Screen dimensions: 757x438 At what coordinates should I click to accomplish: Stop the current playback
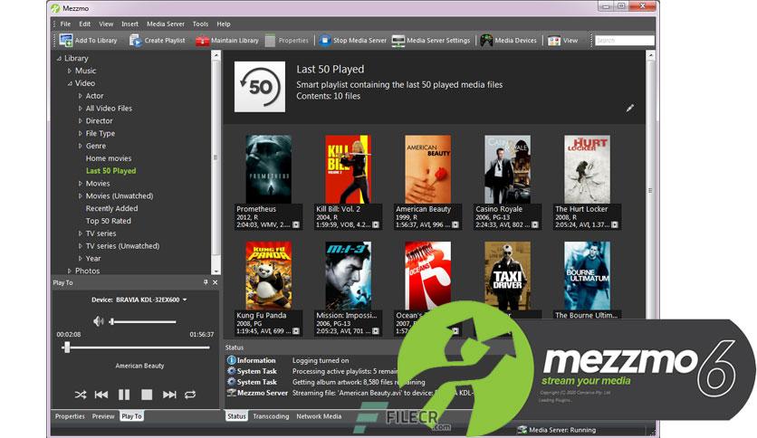coord(147,395)
